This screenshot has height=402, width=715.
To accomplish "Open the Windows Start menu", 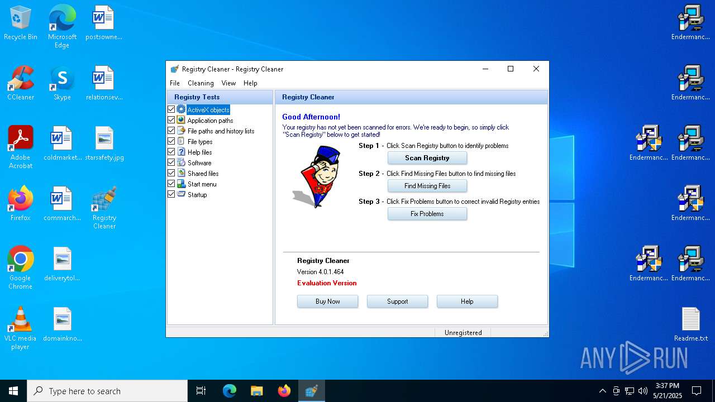I will point(13,391).
